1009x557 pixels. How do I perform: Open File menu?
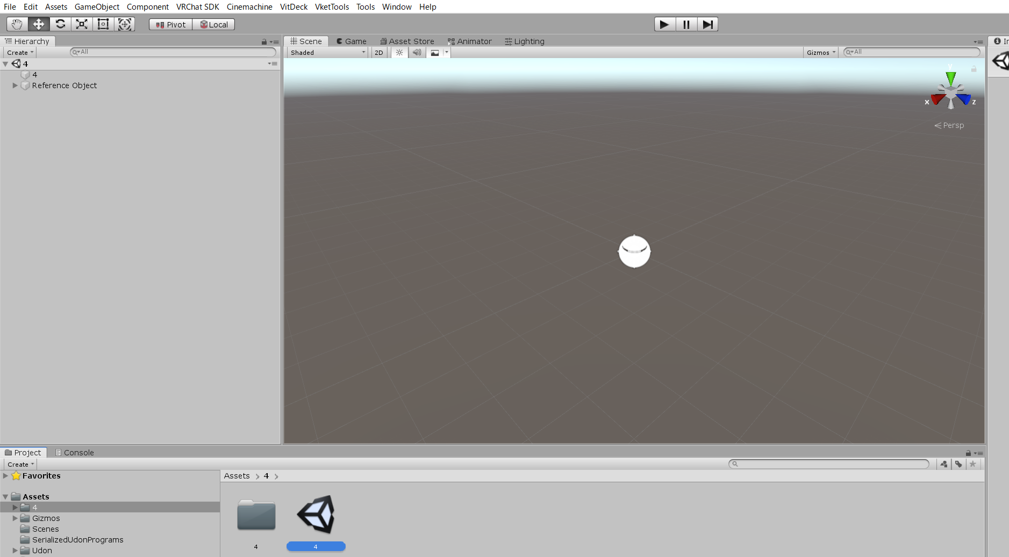10,7
